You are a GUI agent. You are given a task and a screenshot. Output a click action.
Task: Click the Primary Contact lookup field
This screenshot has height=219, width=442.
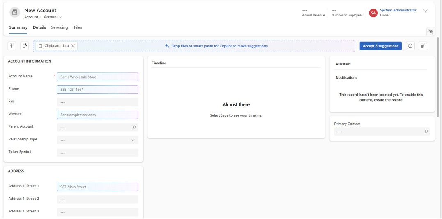pos(382,131)
